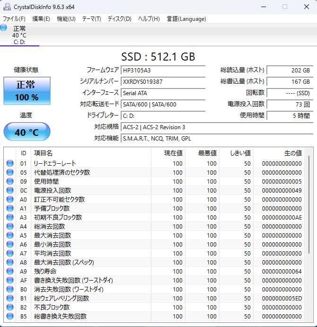Click the 温度 label
The width and height of the screenshot is (317, 327).
click(26, 115)
